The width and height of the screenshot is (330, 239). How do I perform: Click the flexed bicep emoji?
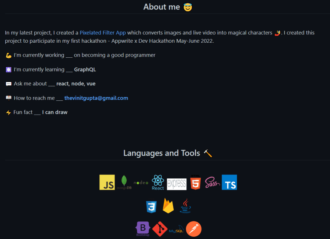[8, 55]
